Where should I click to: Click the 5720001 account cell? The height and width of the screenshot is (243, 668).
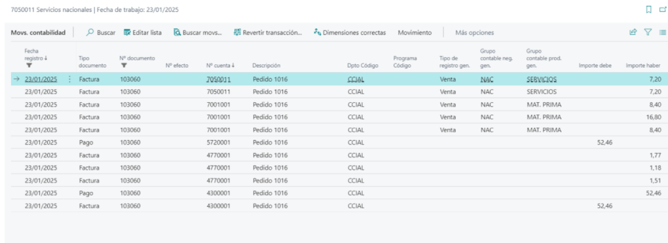[x=218, y=142]
